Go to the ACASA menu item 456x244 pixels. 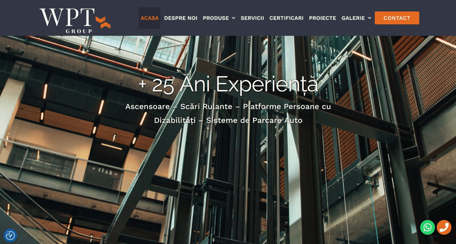149,18
